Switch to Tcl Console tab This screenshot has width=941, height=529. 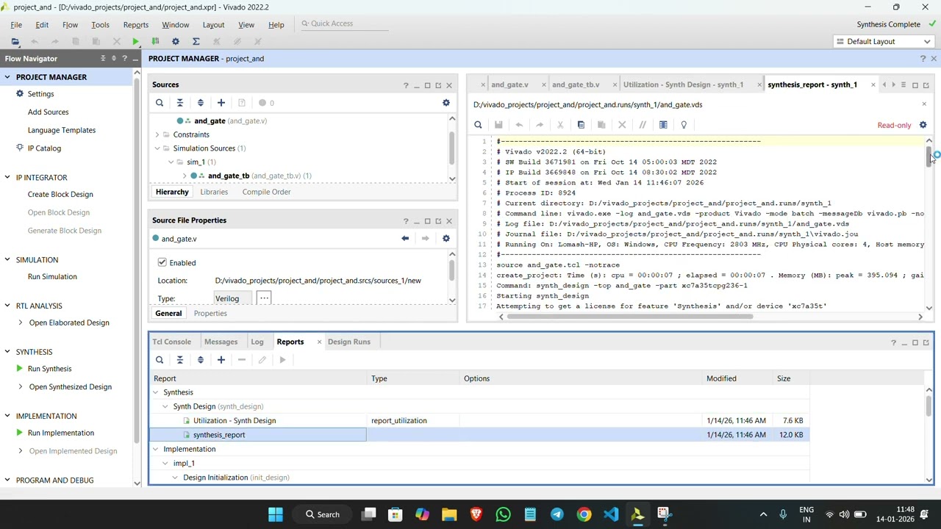[x=171, y=342]
